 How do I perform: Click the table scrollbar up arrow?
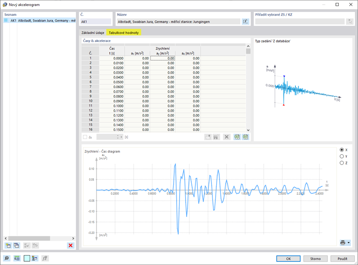[248, 46]
